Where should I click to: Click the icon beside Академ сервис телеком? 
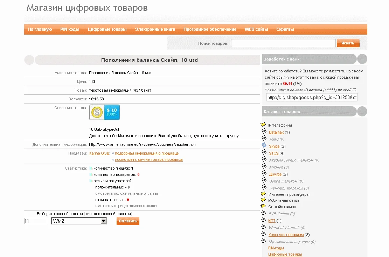[x=264, y=159]
